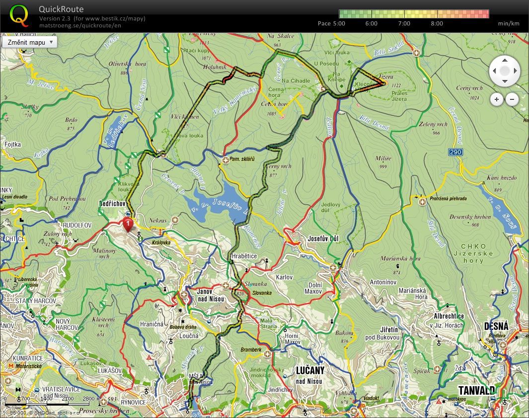
Task: Click the QuickRoute Q logo
Action: 19,15
